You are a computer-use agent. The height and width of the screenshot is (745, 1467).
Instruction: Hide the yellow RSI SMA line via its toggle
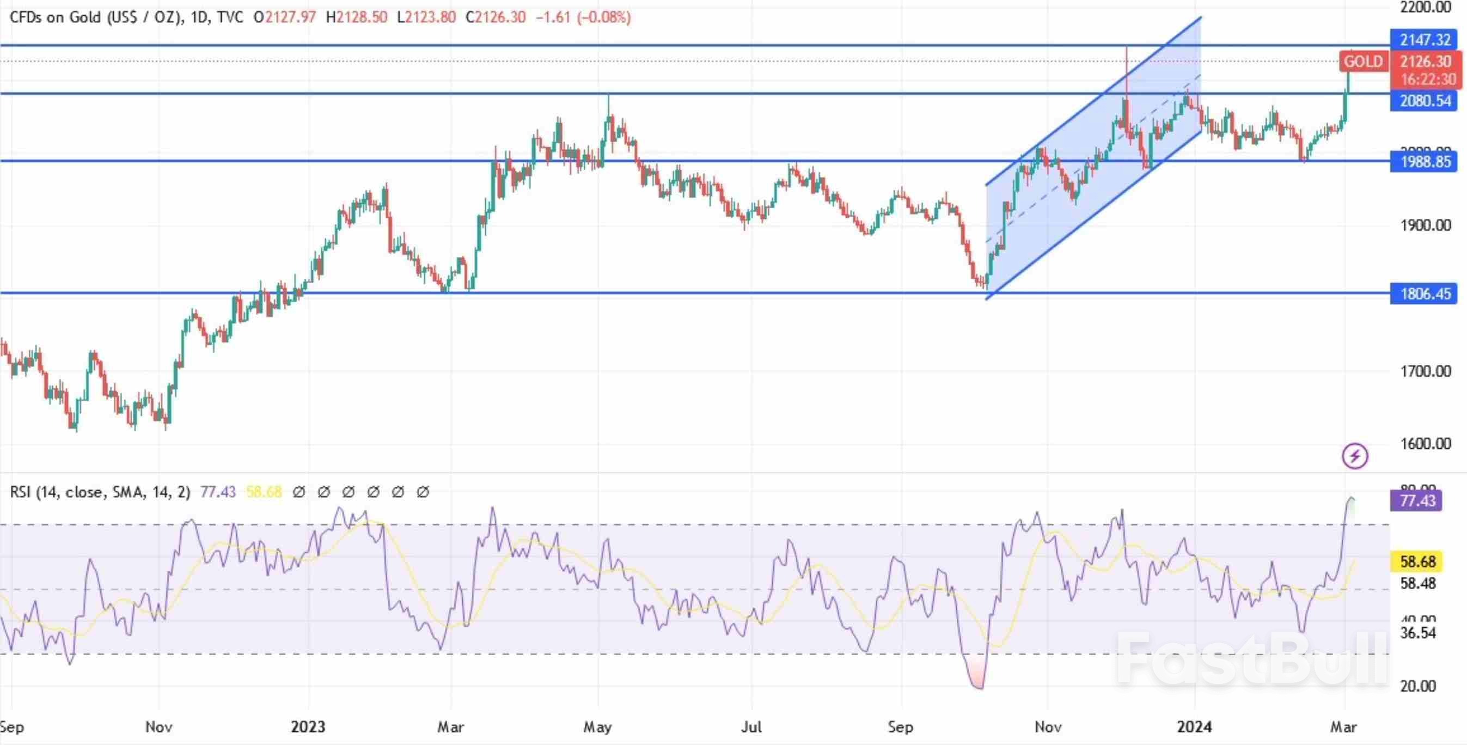coord(263,492)
